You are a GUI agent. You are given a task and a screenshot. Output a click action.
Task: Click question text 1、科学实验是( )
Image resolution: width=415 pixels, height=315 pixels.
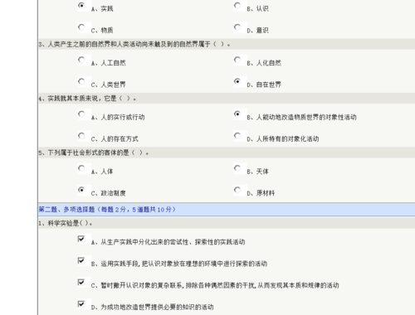click(x=66, y=223)
